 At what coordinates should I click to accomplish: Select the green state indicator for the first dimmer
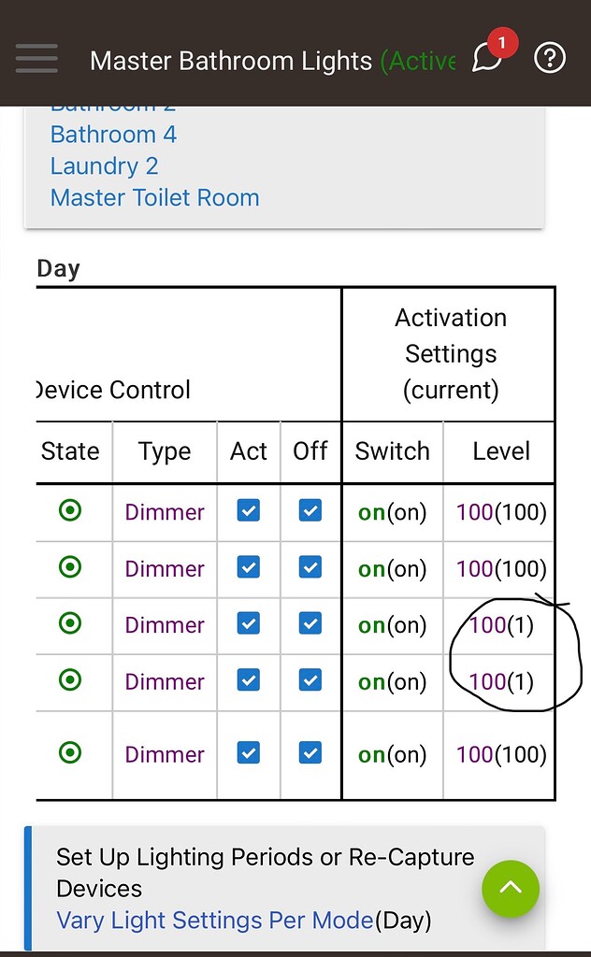pos(69,511)
